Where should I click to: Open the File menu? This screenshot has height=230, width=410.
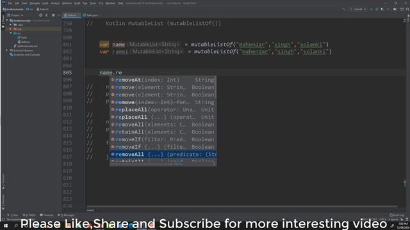coord(10,3)
